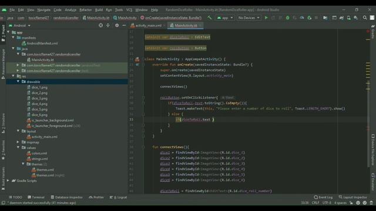Toggle the Emulator side tab on right edge
Viewport: 376px width, 211px height.
[x=372, y=182]
